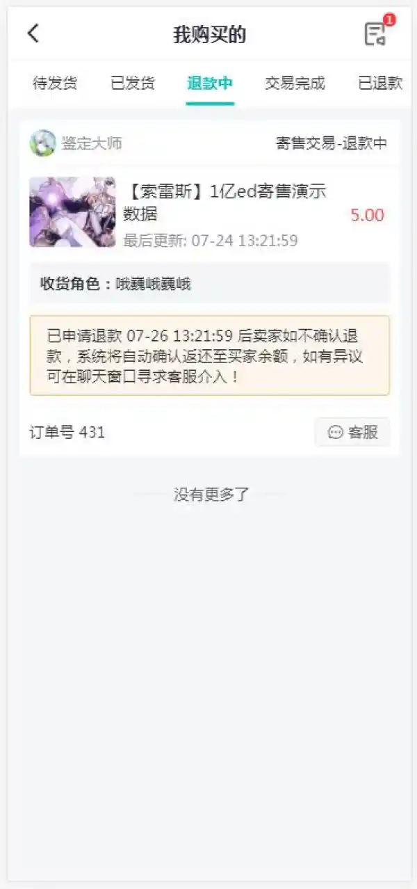Viewport: 417px width, 889px height.
Task: Open the 已退款 tab
Action: (380, 83)
